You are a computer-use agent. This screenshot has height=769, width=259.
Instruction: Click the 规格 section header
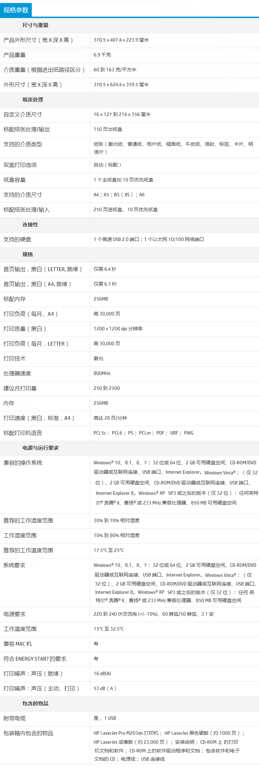pos(28,254)
